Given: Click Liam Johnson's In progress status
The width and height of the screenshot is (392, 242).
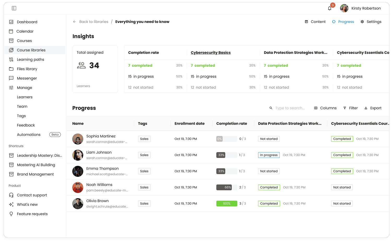Looking at the screenshot, I should point(269,155).
